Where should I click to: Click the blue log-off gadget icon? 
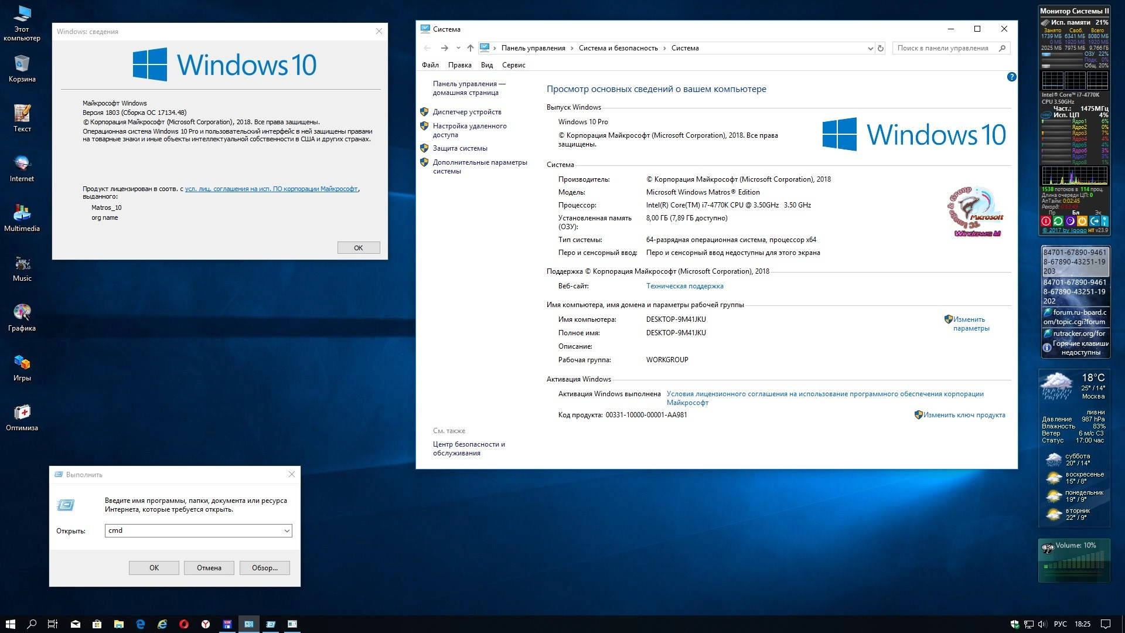pos(1095,221)
